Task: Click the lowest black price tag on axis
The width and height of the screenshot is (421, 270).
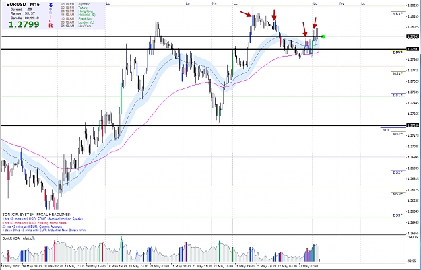Action: coord(413,125)
